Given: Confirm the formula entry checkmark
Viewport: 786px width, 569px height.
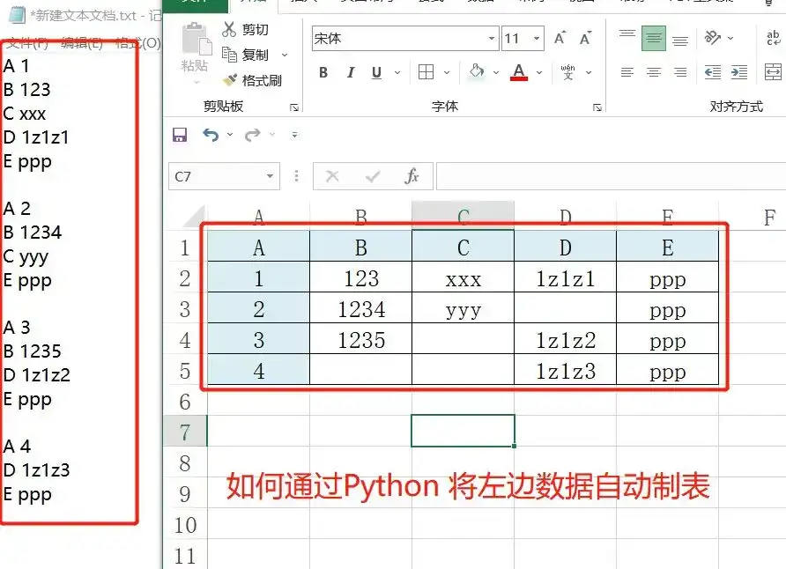Looking at the screenshot, I should (373, 176).
